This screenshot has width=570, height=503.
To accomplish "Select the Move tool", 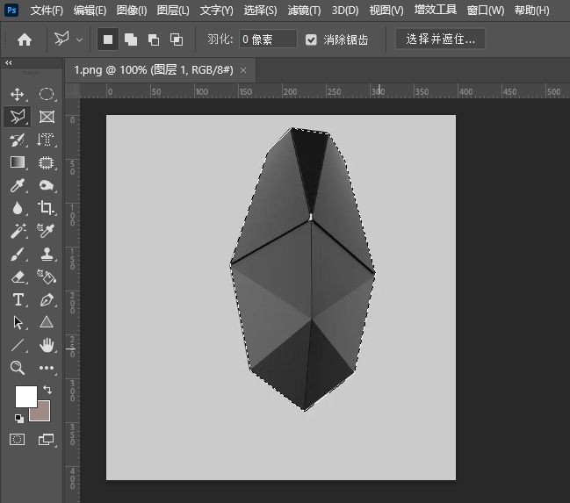I will tap(18, 94).
